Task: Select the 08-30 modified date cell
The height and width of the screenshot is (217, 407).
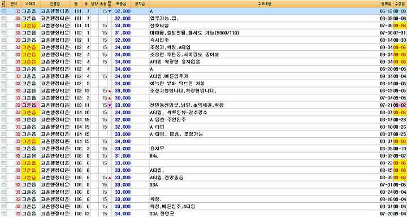Action: tap(400, 40)
